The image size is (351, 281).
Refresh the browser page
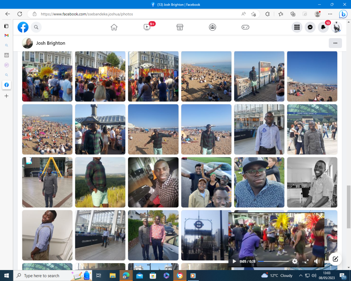click(x=20, y=14)
